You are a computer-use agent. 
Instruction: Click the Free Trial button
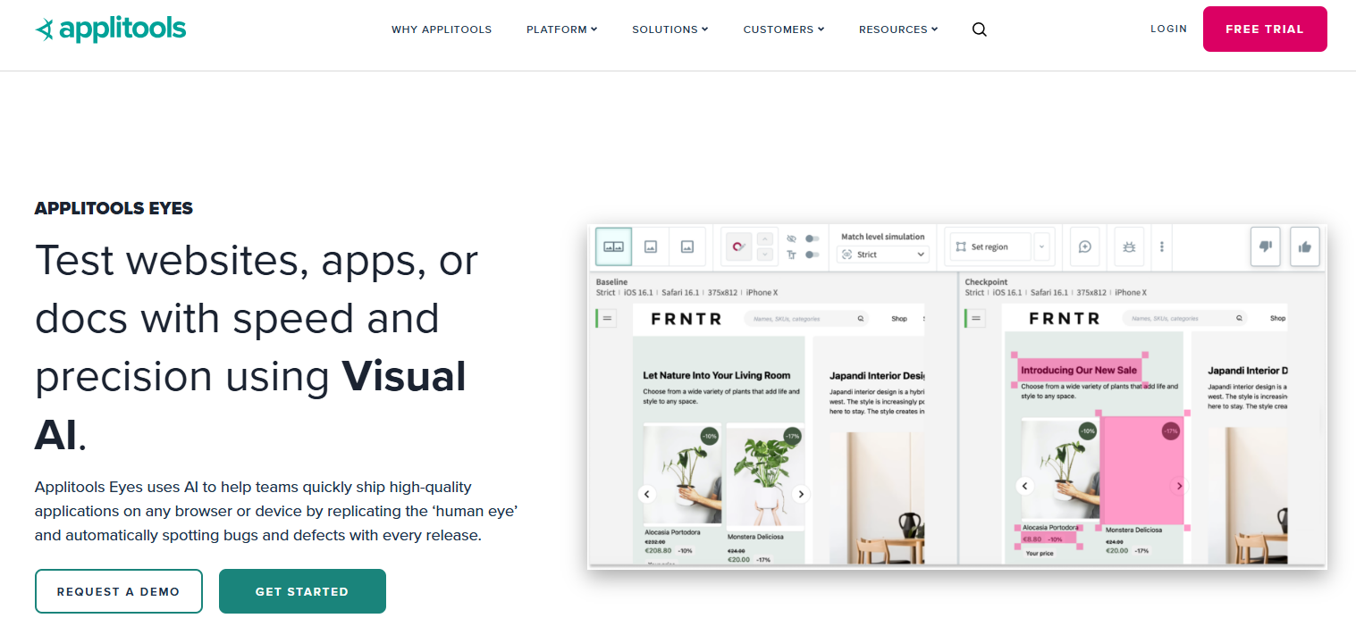[x=1264, y=29]
